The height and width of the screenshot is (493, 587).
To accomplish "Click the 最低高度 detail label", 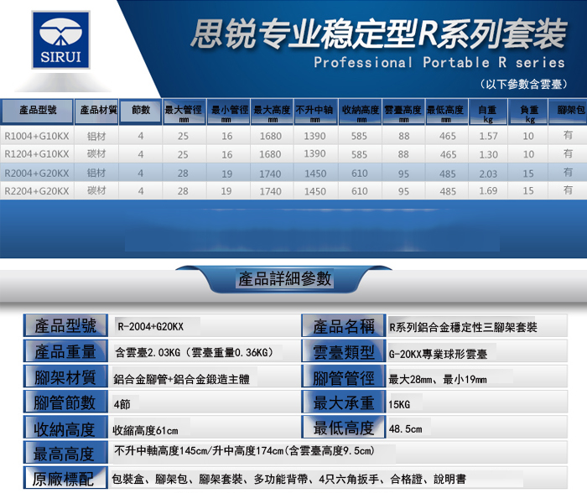I will pyautogui.click(x=344, y=427).
